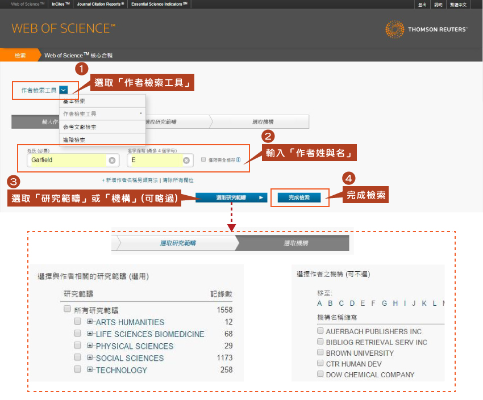483x400 pixels.
Task: Jump to institutions starting with letter E
Action: point(363,303)
